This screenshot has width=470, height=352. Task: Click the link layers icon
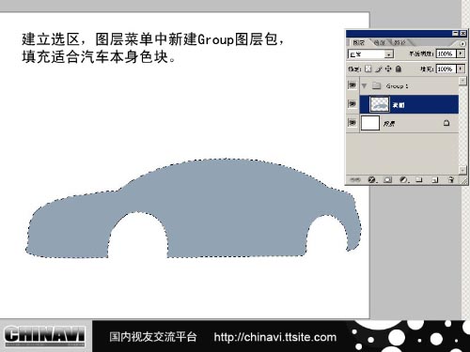click(355, 179)
